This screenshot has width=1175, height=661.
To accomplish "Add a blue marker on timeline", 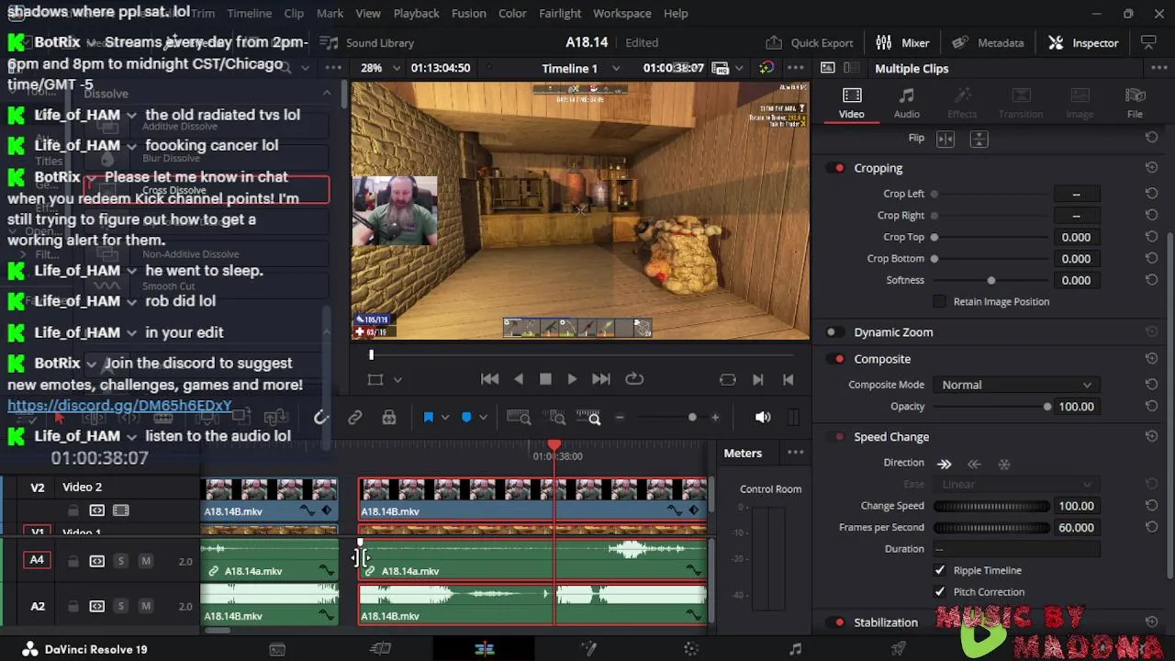I will click(x=466, y=418).
